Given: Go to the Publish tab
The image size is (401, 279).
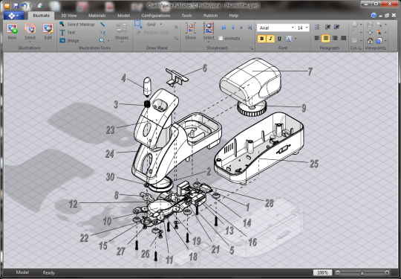Looking at the screenshot, I should coord(210,16).
